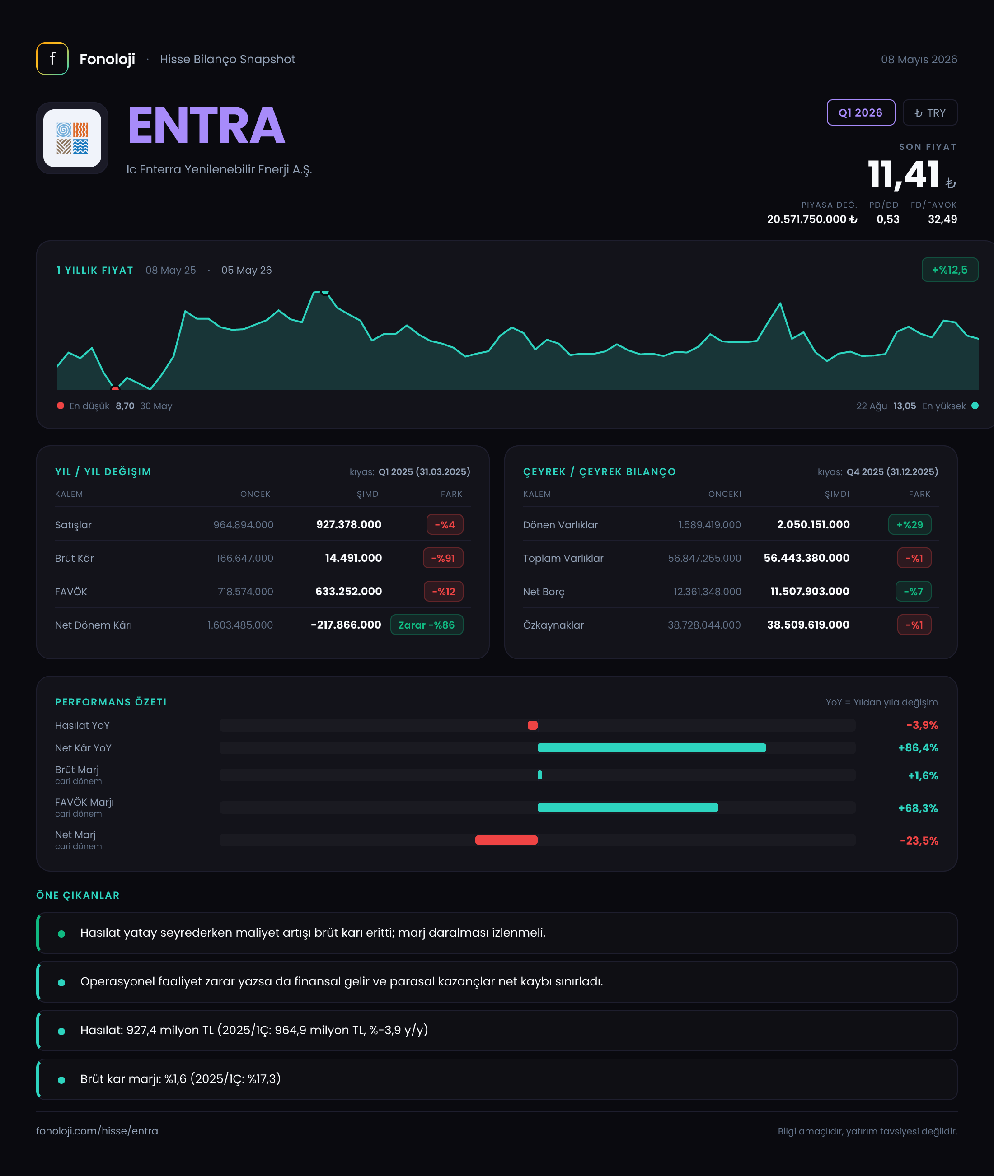This screenshot has width=994, height=1176.
Task: Click the Brüt Marj small teal bar
Action: click(x=540, y=775)
